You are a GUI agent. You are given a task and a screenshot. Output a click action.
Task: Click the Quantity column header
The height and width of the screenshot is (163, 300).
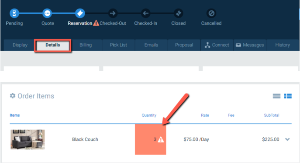click(149, 115)
